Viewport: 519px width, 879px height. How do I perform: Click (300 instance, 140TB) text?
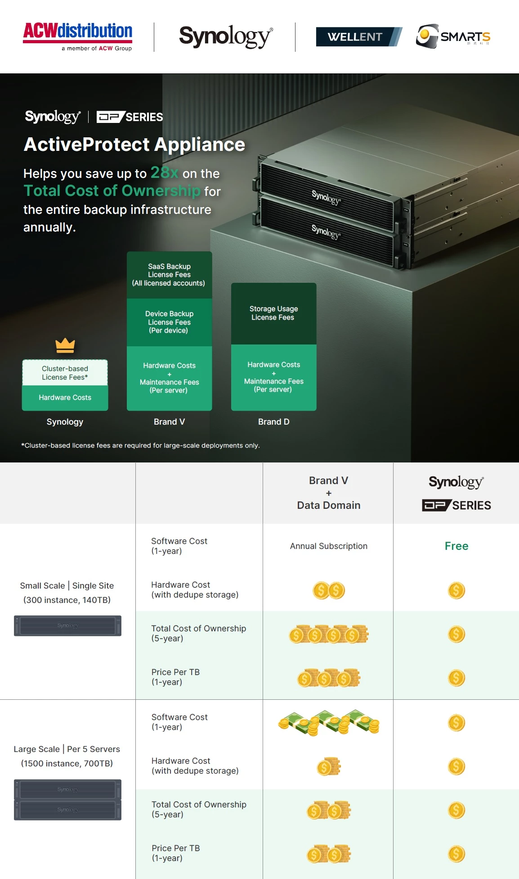click(67, 600)
